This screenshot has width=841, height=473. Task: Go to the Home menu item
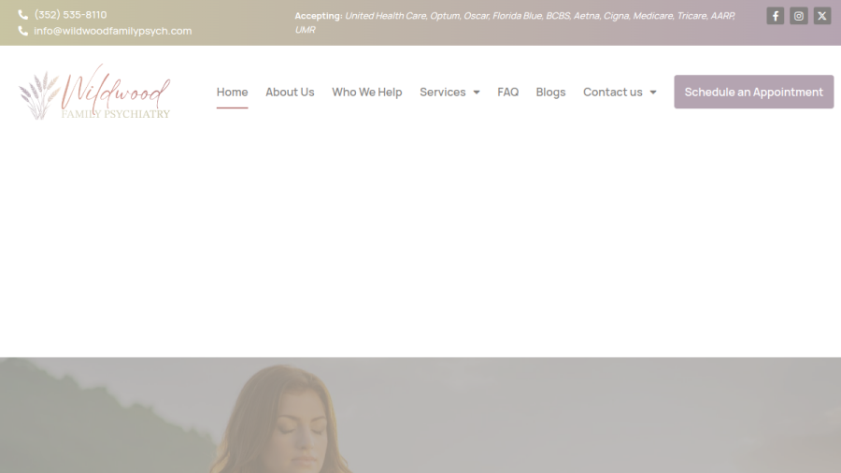[x=233, y=93]
